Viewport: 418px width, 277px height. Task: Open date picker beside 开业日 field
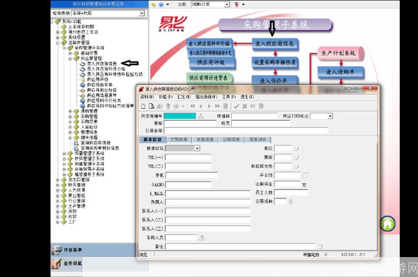pyautogui.click(x=305, y=175)
